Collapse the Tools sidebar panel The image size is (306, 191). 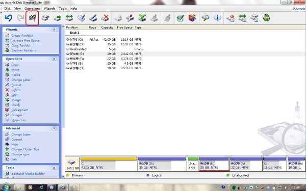tap(54, 168)
